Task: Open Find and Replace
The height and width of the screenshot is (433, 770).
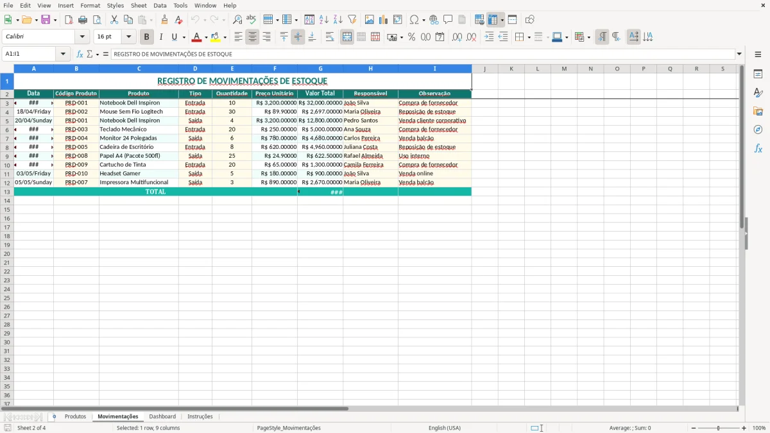Action: tap(237, 20)
